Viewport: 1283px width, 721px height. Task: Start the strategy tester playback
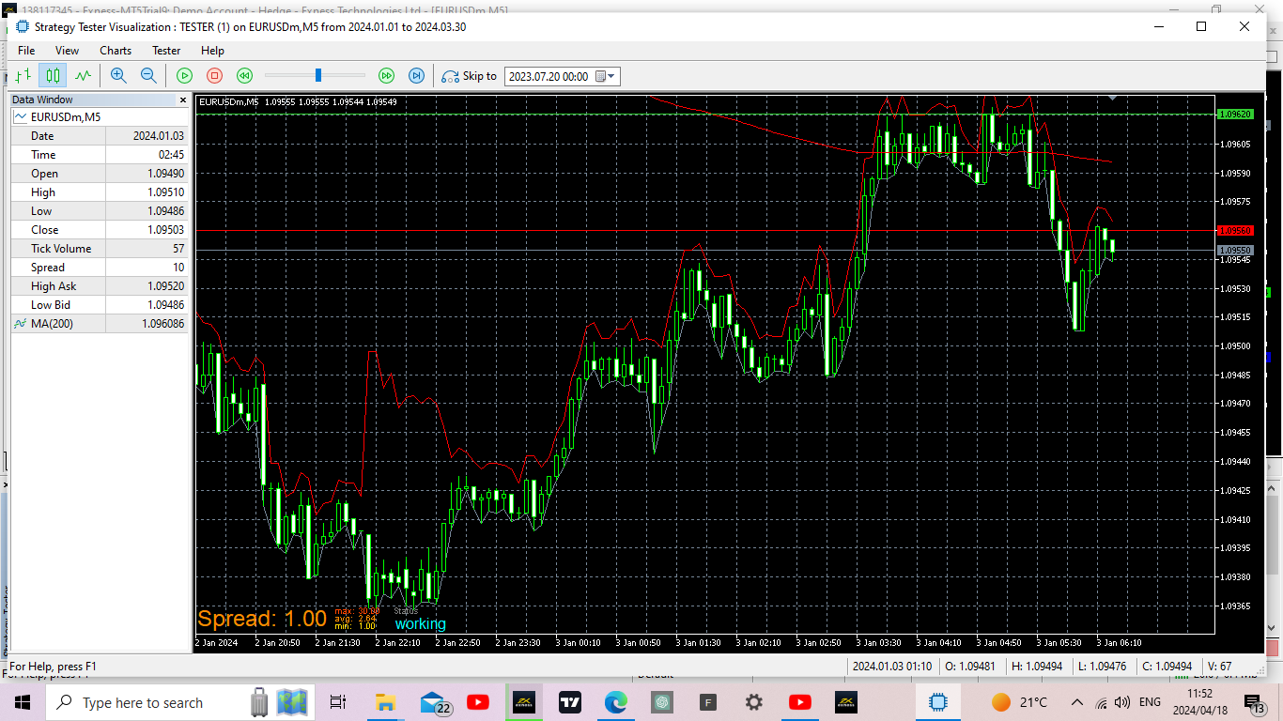click(185, 76)
